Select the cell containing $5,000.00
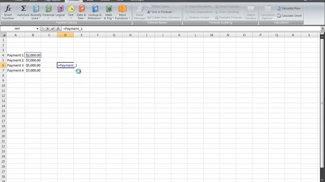Viewport: 325px width, 182px height. [32, 65]
